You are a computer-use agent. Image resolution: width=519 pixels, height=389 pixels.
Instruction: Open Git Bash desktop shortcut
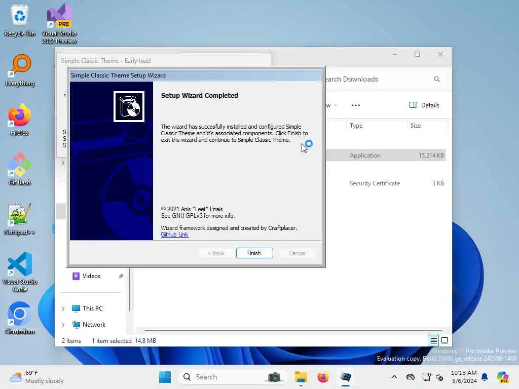[x=20, y=169]
